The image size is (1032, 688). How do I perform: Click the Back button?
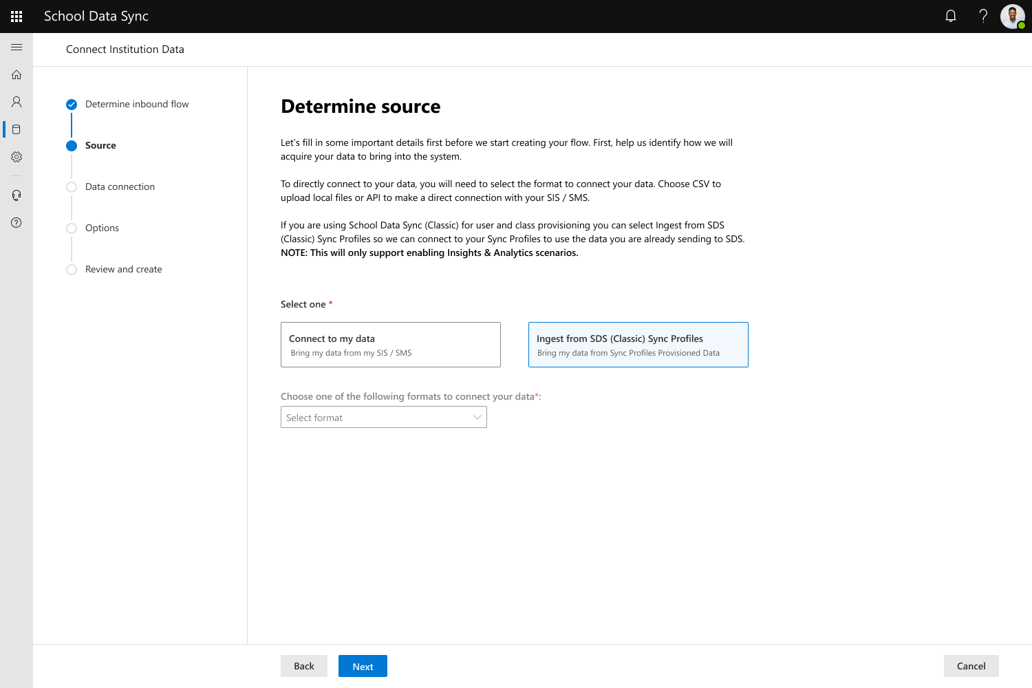pyautogui.click(x=304, y=666)
